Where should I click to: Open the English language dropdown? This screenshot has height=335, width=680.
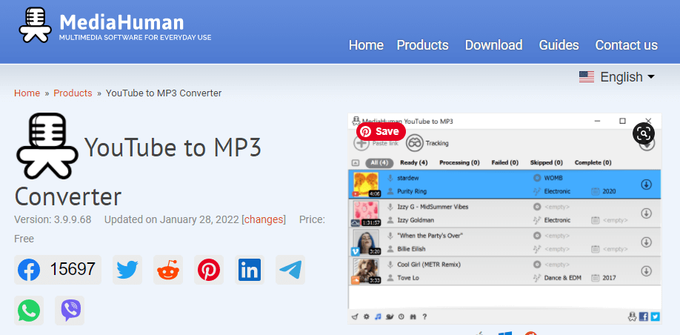(617, 77)
